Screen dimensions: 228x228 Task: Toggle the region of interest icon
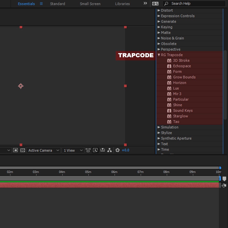(15, 150)
